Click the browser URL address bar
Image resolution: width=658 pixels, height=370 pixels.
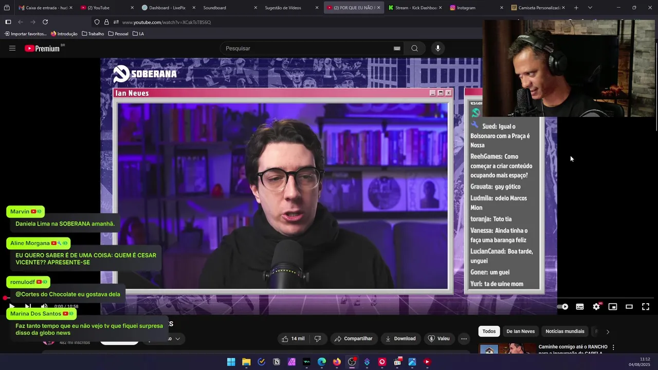[x=298, y=22]
